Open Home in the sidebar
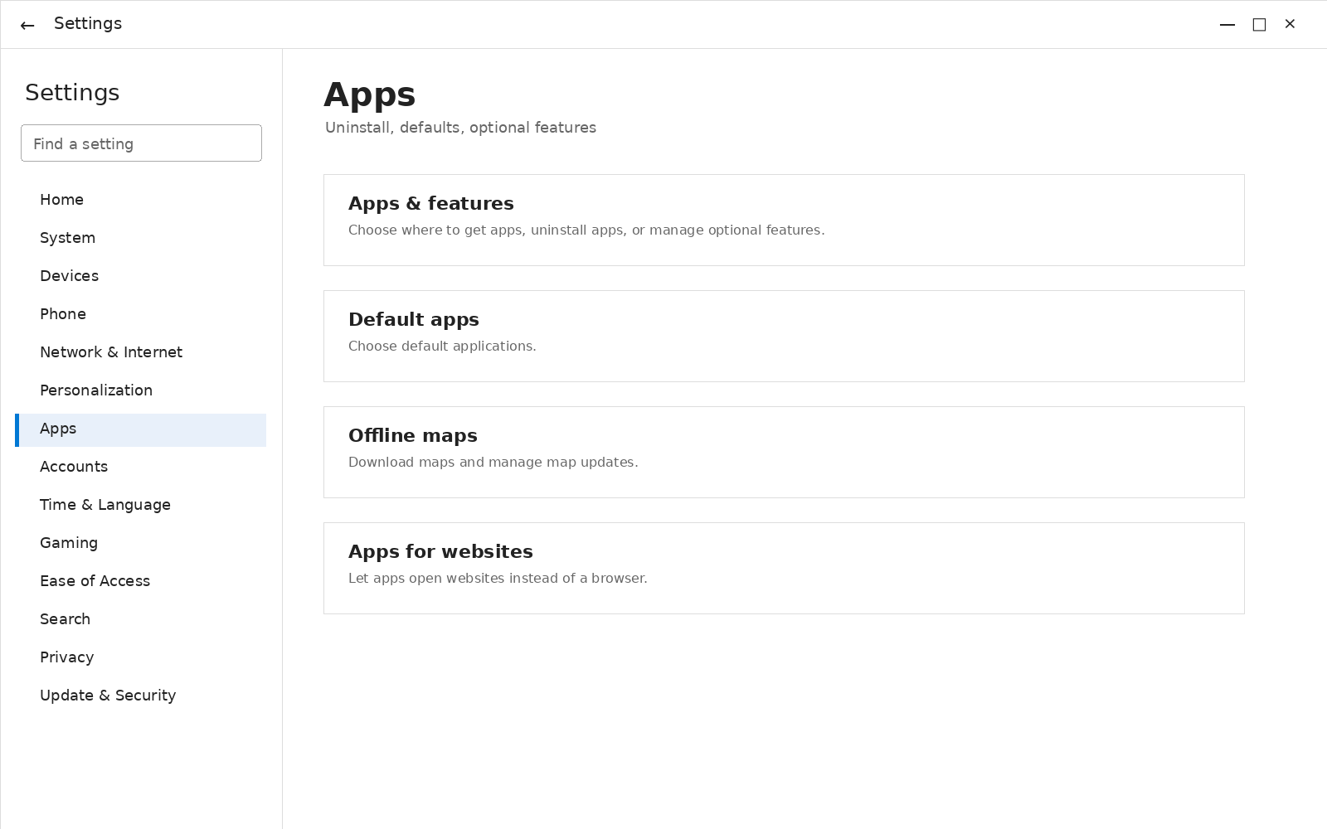1327x829 pixels. [140, 200]
